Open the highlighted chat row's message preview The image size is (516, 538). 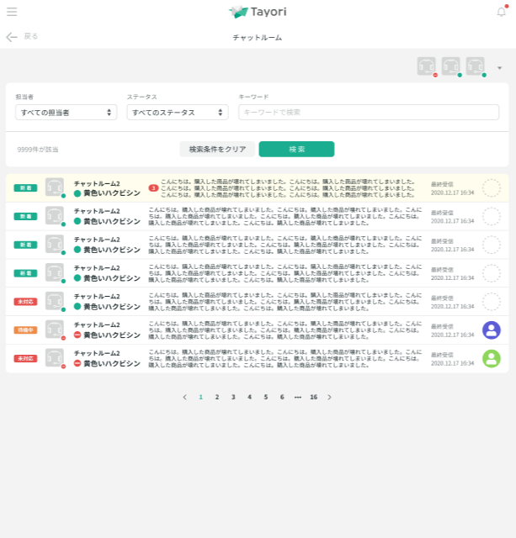pos(288,188)
